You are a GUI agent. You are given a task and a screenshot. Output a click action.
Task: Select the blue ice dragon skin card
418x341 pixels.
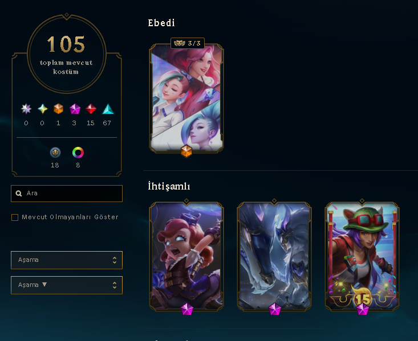[x=274, y=256]
